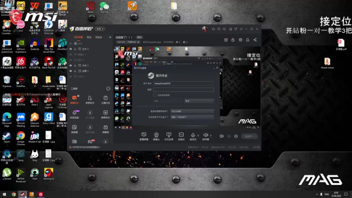This screenshot has width=352, height=198.
Task: Toggle eye visibility for 文本 3 source
Action: pyautogui.click(x=71, y=49)
